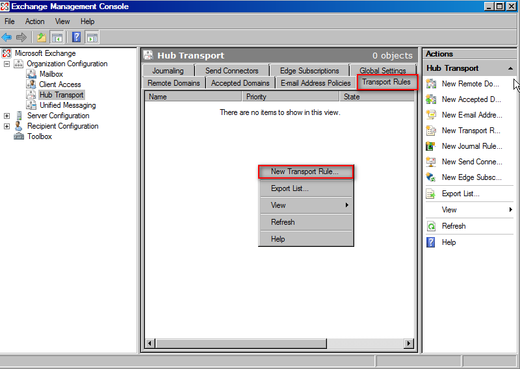This screenshot has width=520, height=369.
Task: Switch to the Remote Domains tab
Action: coord(174,83)
